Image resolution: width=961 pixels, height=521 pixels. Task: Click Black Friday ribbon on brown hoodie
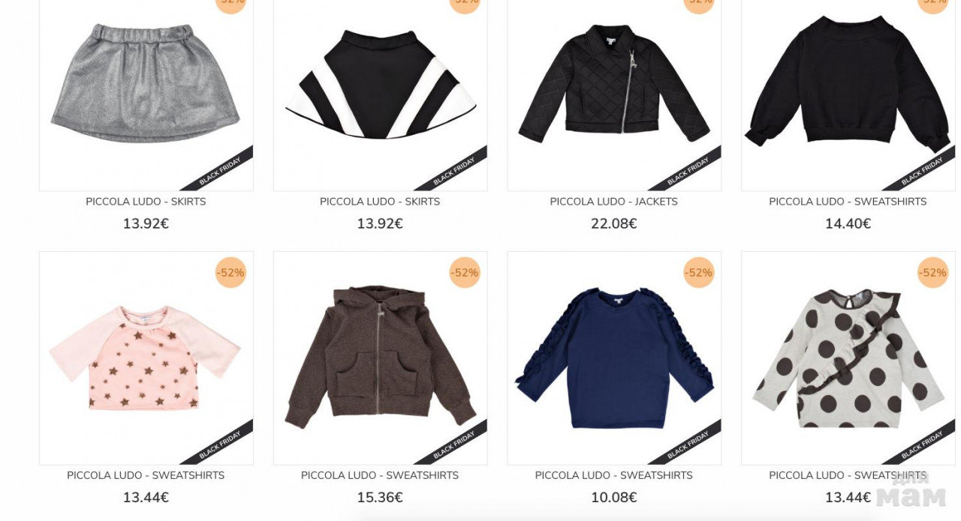click(454, 445)
